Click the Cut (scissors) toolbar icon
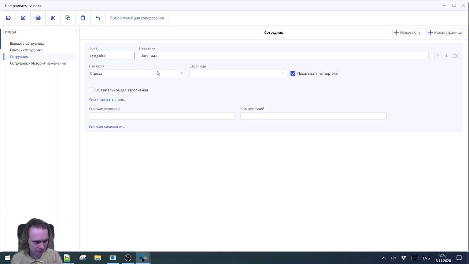This screenshot has height=264, width=469. (x=53, y=18)
